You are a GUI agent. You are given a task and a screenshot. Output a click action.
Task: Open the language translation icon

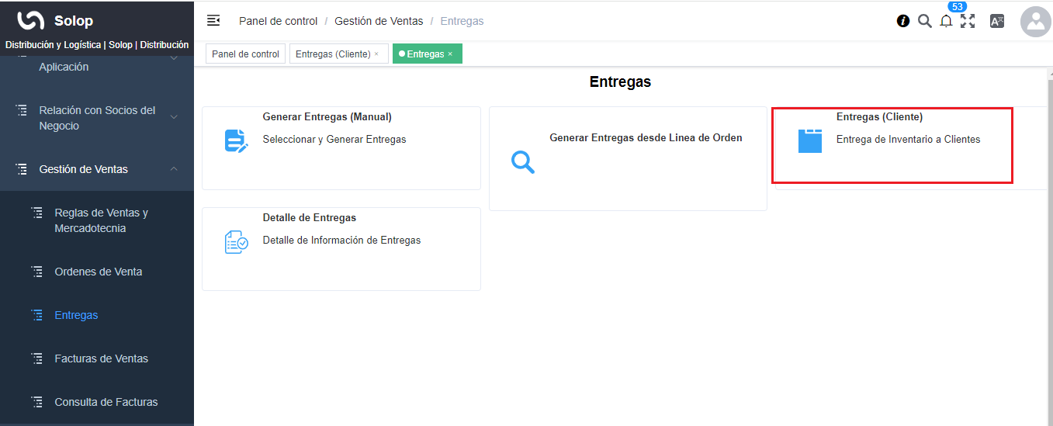click(997, 21)
